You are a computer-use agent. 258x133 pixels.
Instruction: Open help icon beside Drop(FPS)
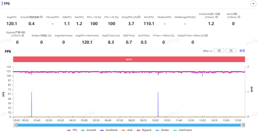click(139, 17)
